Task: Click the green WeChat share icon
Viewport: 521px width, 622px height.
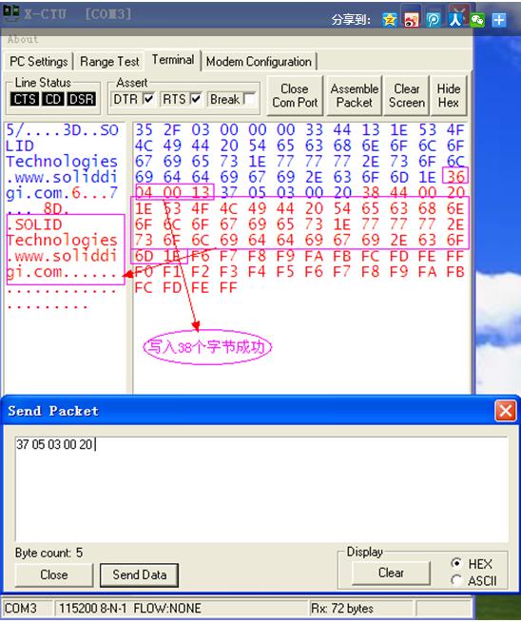Action: tap(477, 19)
